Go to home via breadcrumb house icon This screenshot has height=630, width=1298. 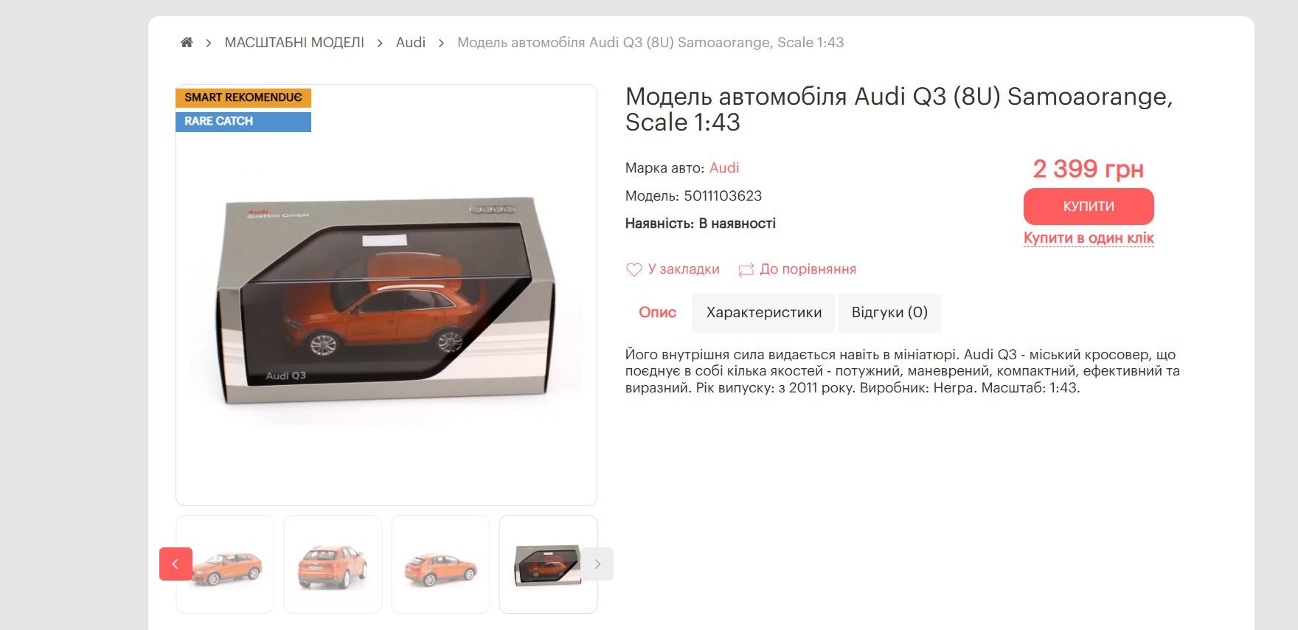(187, 43)
